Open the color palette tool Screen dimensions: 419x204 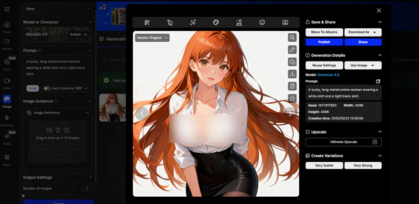216,22
